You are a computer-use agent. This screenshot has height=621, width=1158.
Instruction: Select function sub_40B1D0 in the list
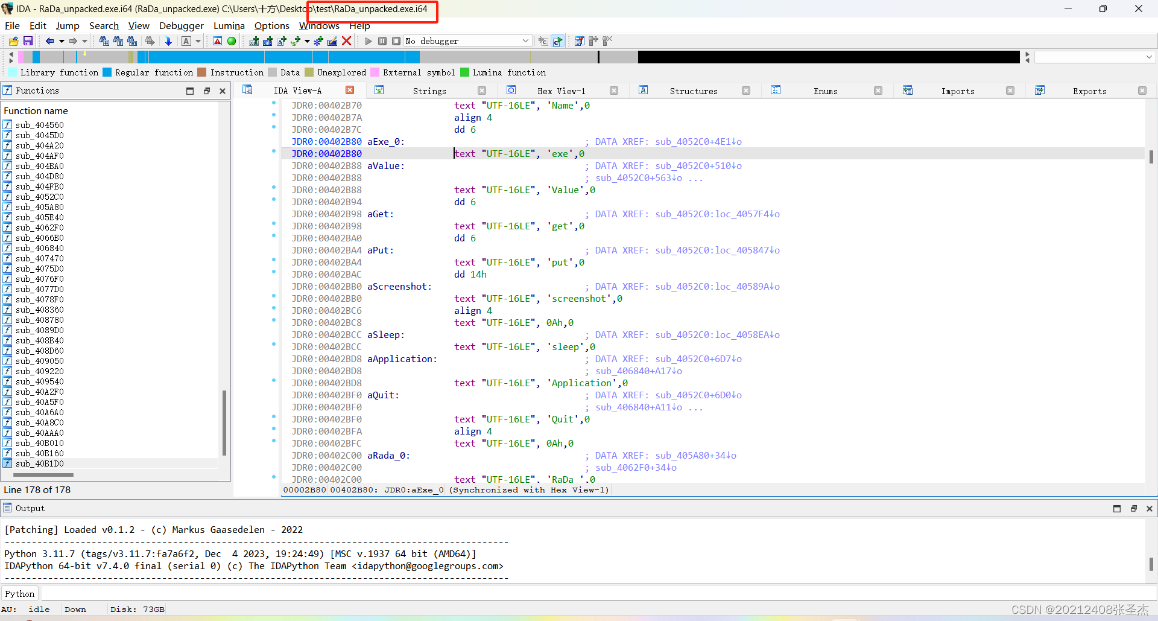coord(40,463)
